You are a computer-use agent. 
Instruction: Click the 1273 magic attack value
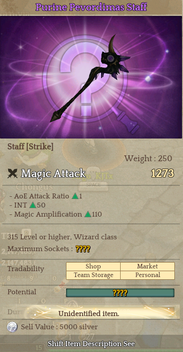click(163, 174)
